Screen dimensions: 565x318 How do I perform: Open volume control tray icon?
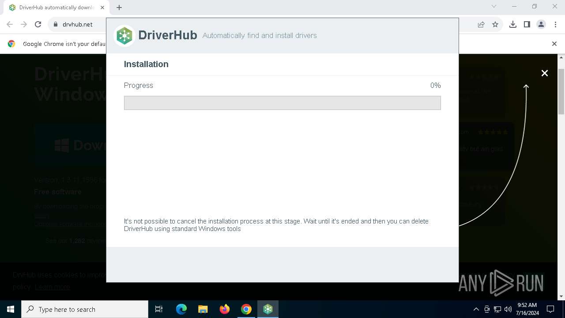(508, 309)
